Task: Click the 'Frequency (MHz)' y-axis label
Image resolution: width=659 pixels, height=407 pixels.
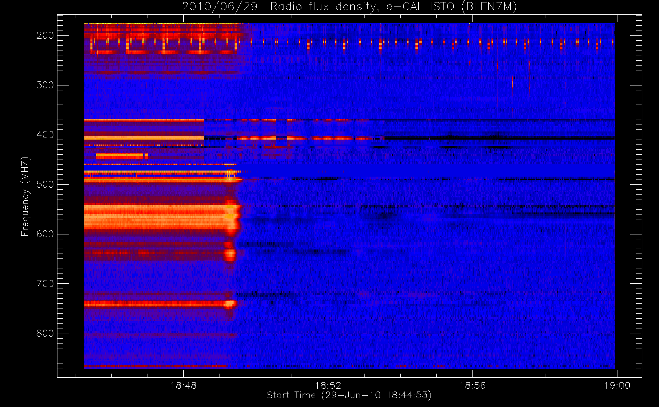Action: pyautogui.click(x=25, y=196)
